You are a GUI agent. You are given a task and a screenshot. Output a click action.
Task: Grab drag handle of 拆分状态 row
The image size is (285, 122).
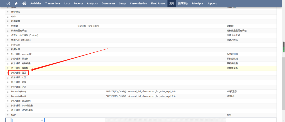pos(8,45)
